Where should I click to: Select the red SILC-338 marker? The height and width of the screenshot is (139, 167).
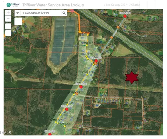(x=81, y=87)
